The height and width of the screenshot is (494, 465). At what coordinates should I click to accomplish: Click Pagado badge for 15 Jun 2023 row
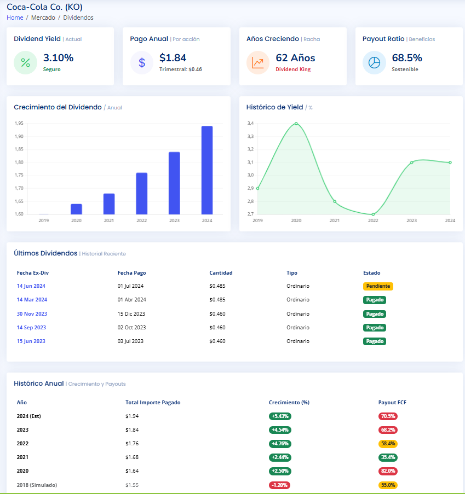[x=375, y=341]
